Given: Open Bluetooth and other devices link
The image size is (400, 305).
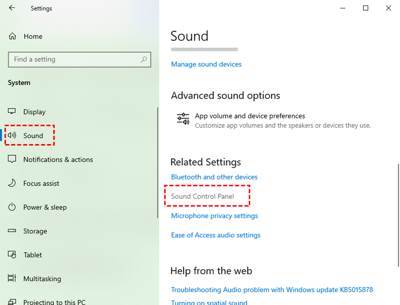Looking at the screenshot, I should (x=214, y=177).
